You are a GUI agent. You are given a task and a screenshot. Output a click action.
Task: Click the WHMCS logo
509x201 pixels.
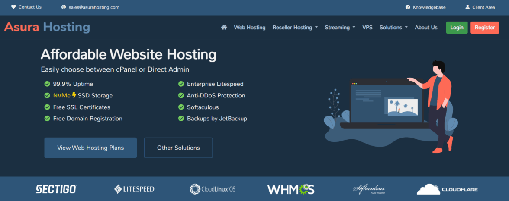pyautogui.click(x=290, y=189)
